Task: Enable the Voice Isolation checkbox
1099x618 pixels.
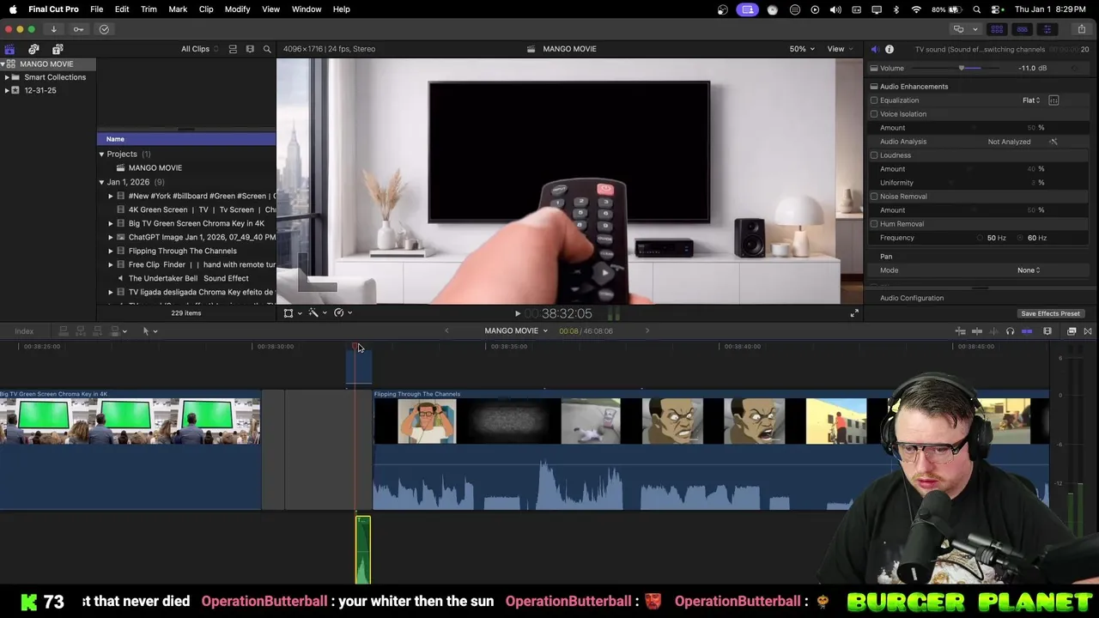Action: tap(874, 114)
